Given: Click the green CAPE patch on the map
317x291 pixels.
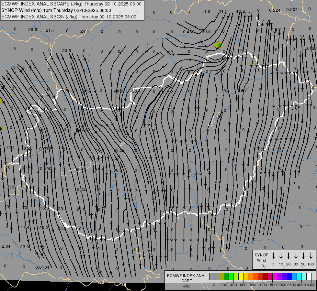Looking at the screenshot, I should coord(219,46).
